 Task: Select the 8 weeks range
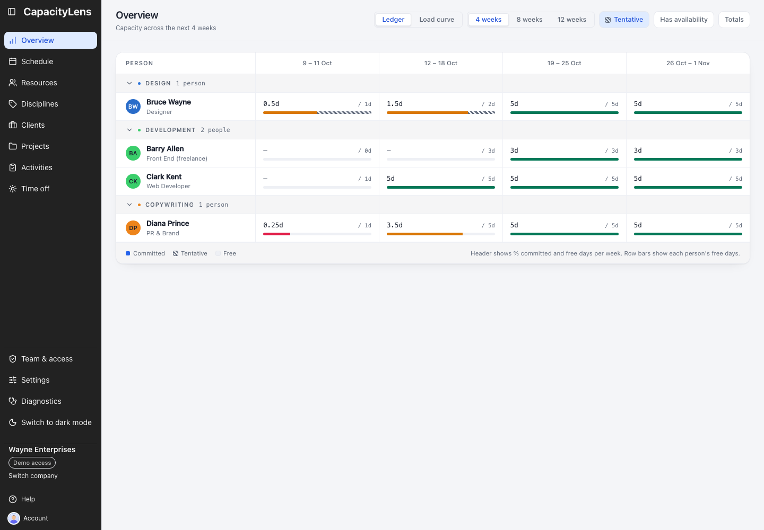click(529, 20)
